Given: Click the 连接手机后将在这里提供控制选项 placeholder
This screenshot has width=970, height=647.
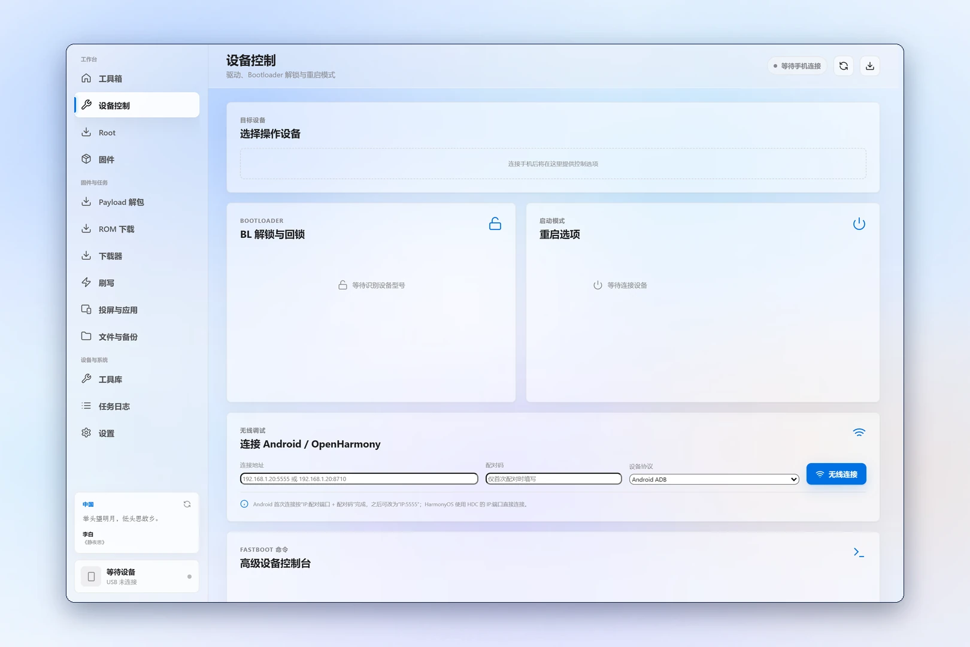Looking at the screenshot, I should click(553, 164).
